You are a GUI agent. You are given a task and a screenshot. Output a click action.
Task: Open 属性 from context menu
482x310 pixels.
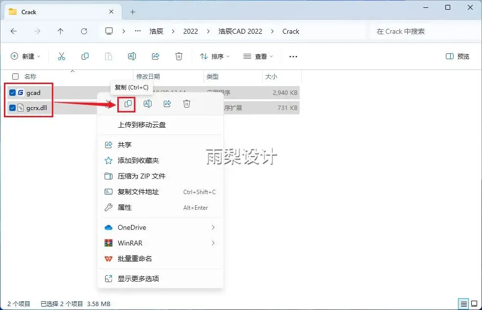160,208
